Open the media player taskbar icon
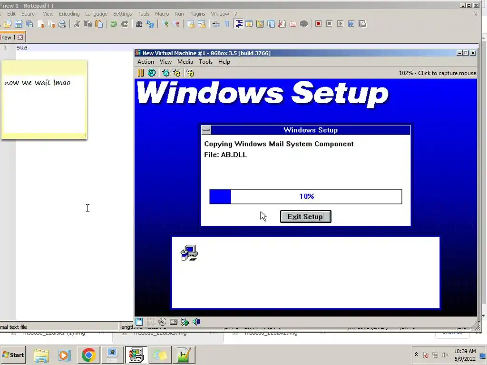The width and height of the screenshot is (487, 365). 65,355
